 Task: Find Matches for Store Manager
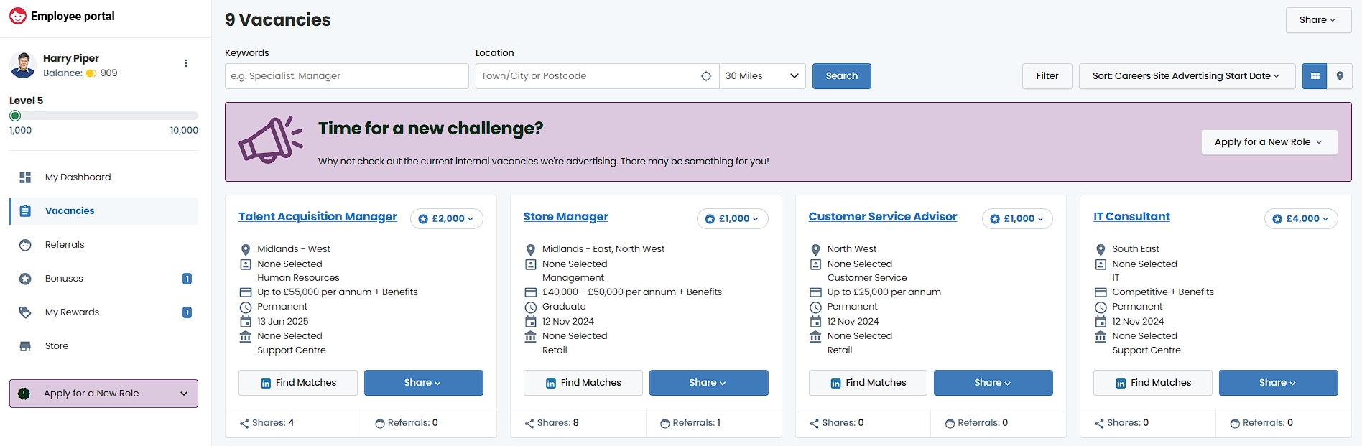[x=583, y=383]
